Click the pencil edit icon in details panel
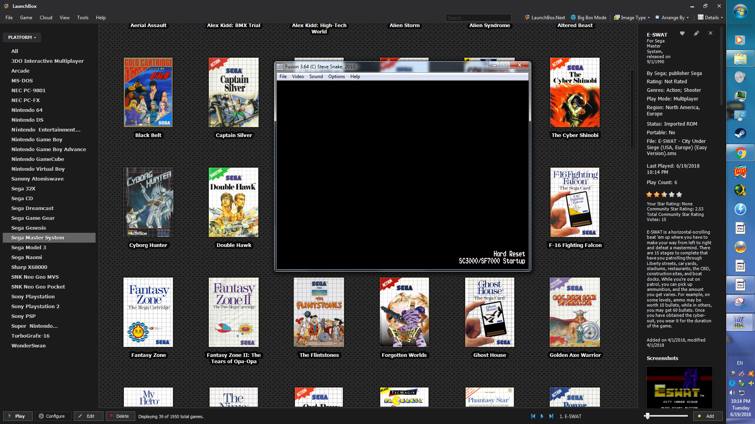Viewport: 755px width, 424px height. coord(696,33)
